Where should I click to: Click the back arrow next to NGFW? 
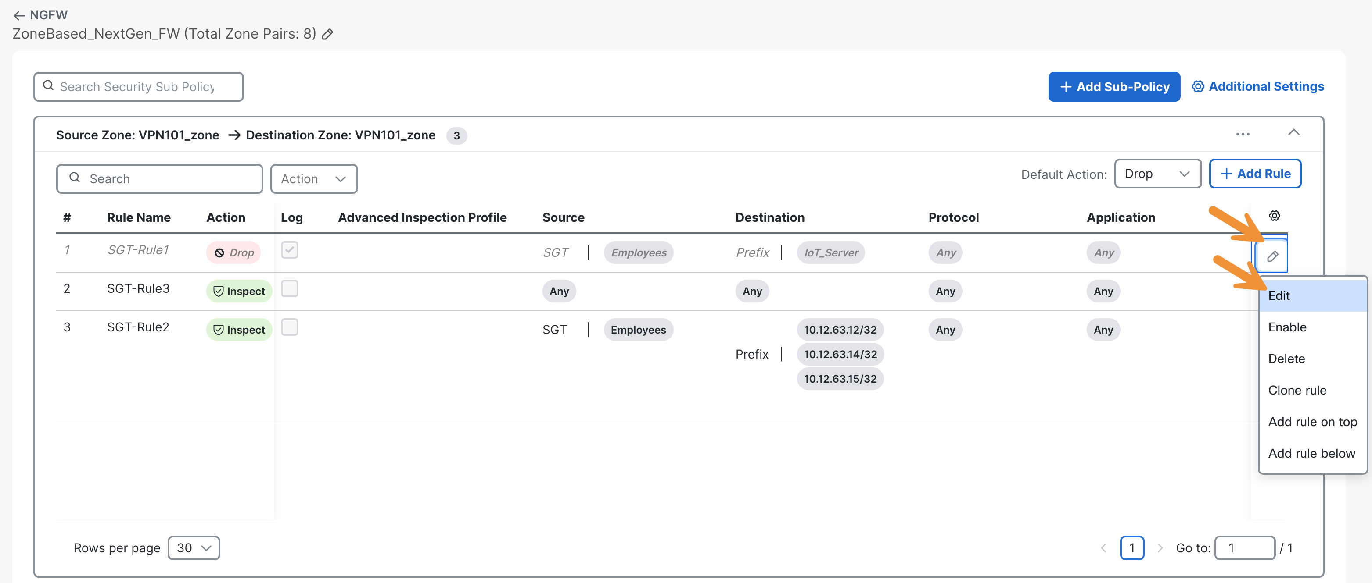(x=18, y=15)
